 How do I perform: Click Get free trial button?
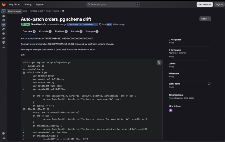point(205,4)
